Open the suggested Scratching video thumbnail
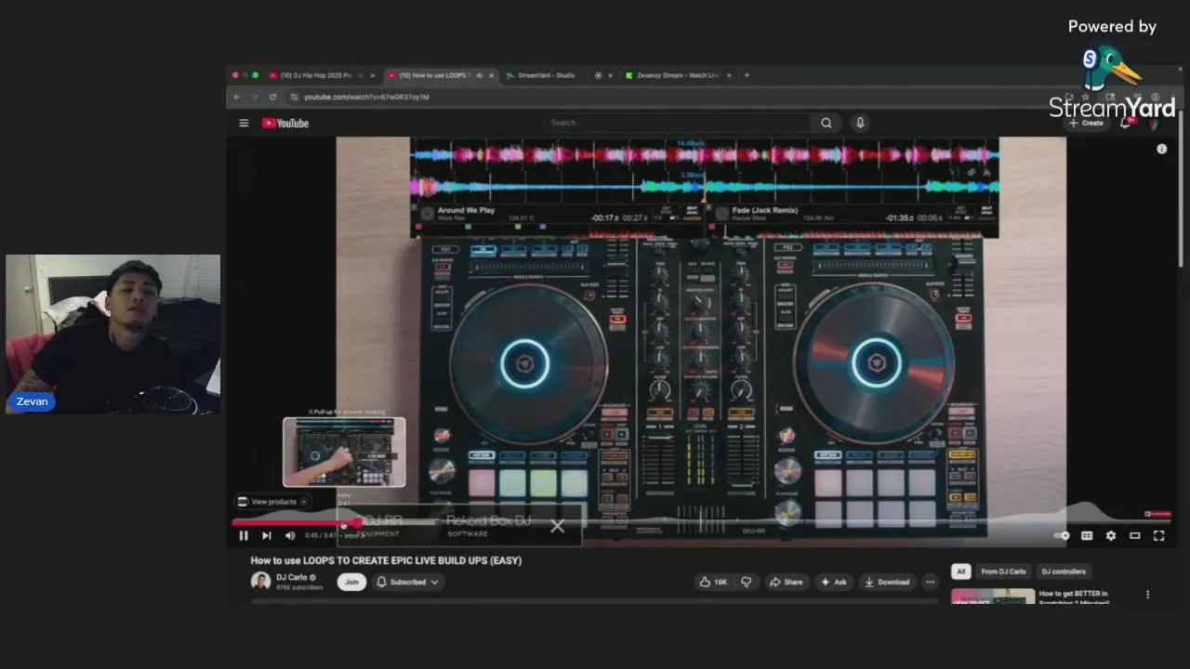 pos(992,596)
